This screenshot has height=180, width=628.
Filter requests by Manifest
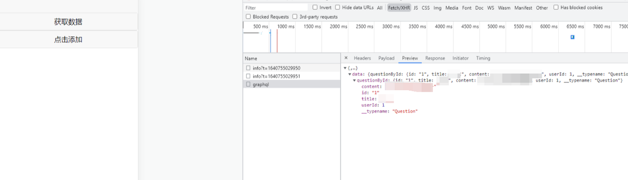pyautogui.click(x=523, y=8)
